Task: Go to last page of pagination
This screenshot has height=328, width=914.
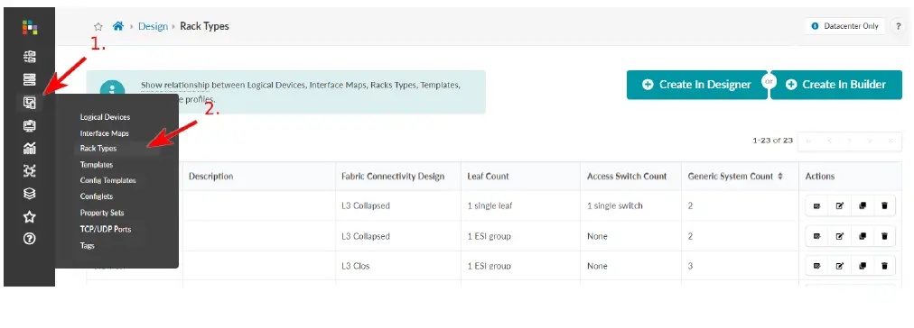Action: (891, 141)
